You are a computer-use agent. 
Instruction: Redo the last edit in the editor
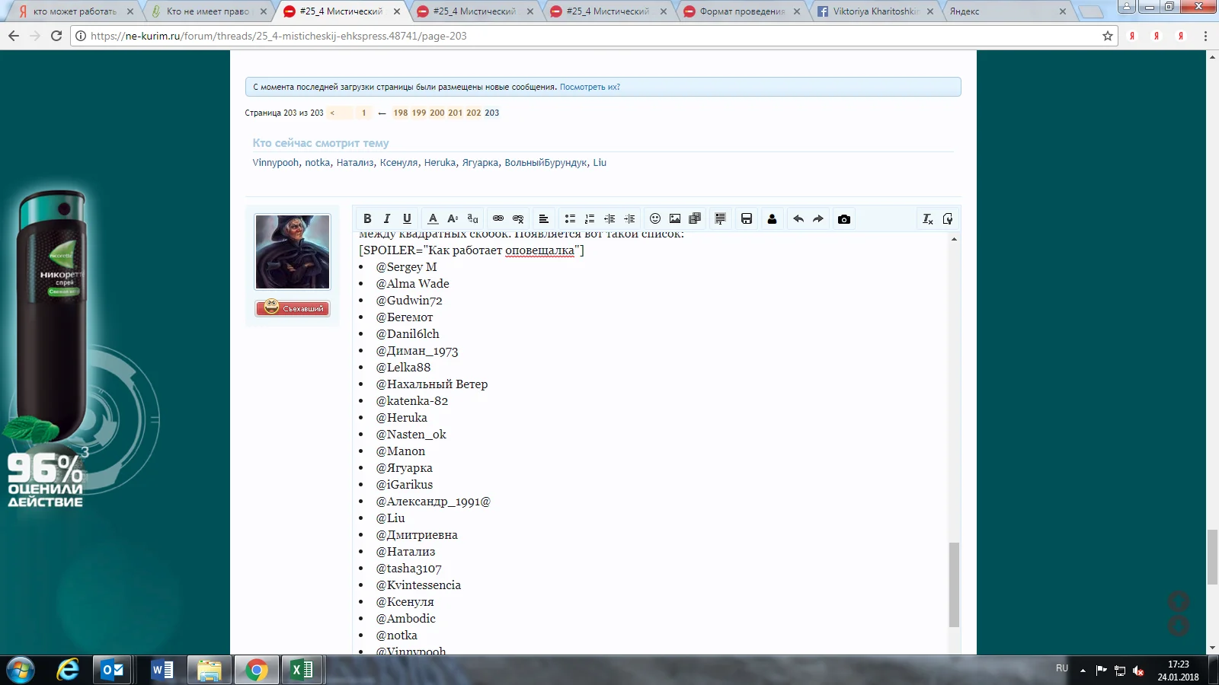click(818, 219)
